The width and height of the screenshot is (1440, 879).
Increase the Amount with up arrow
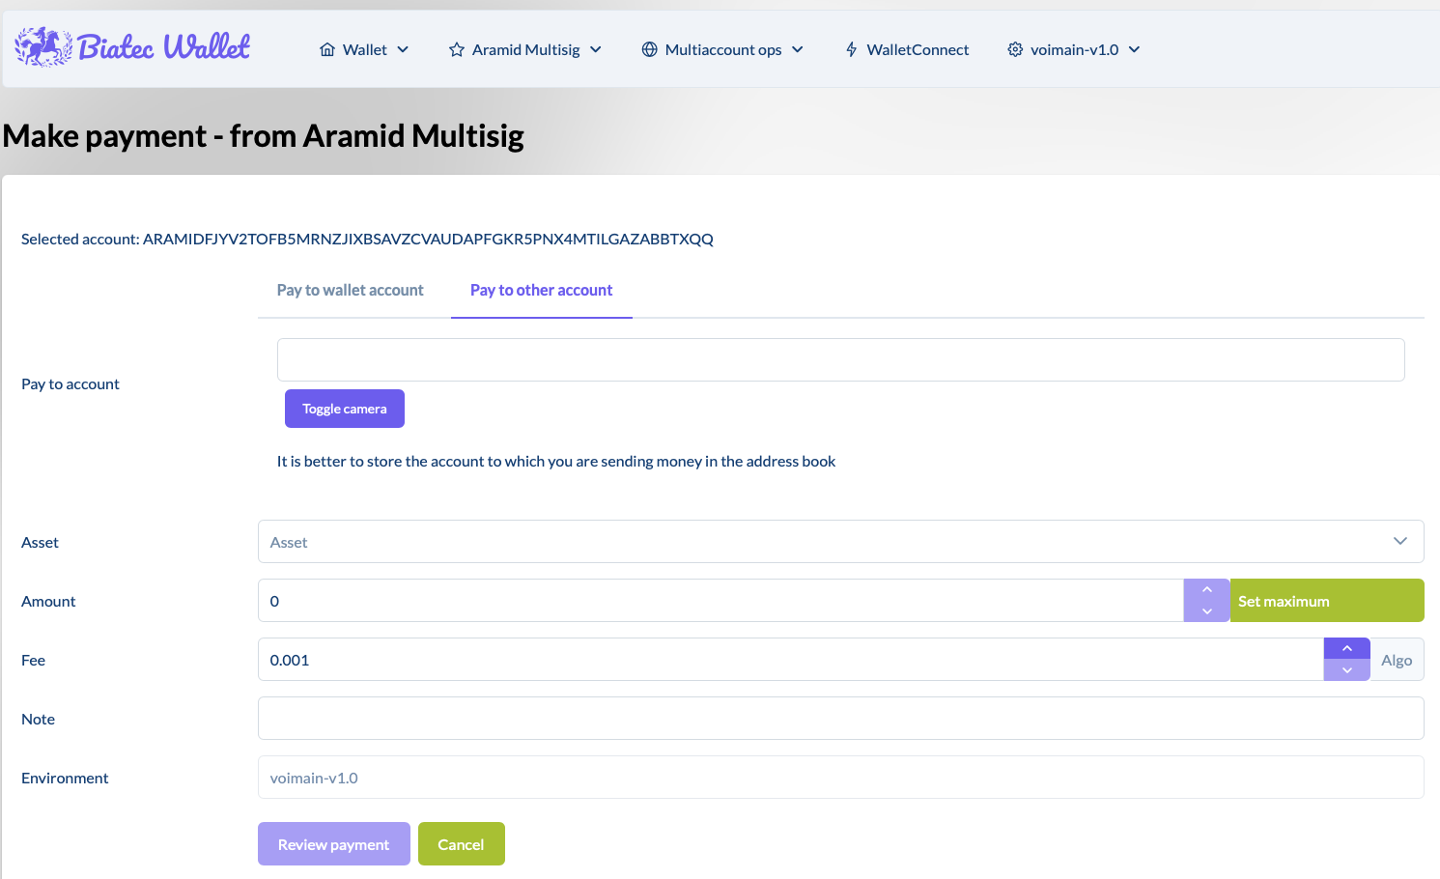[1206, 590]
